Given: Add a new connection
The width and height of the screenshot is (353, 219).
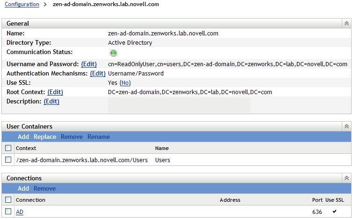Looking at the screenshot, I should click(23, 188).
